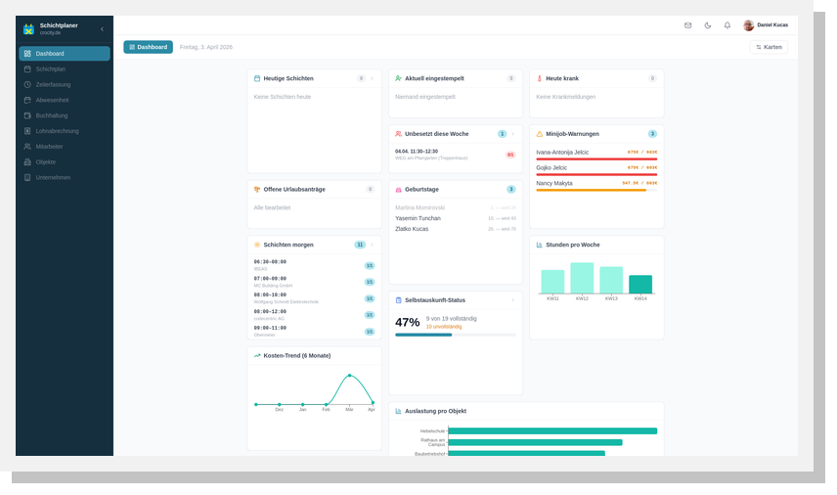
Task: Click Nancy Makyta's orange earnings progress bar
Action: 592,190
